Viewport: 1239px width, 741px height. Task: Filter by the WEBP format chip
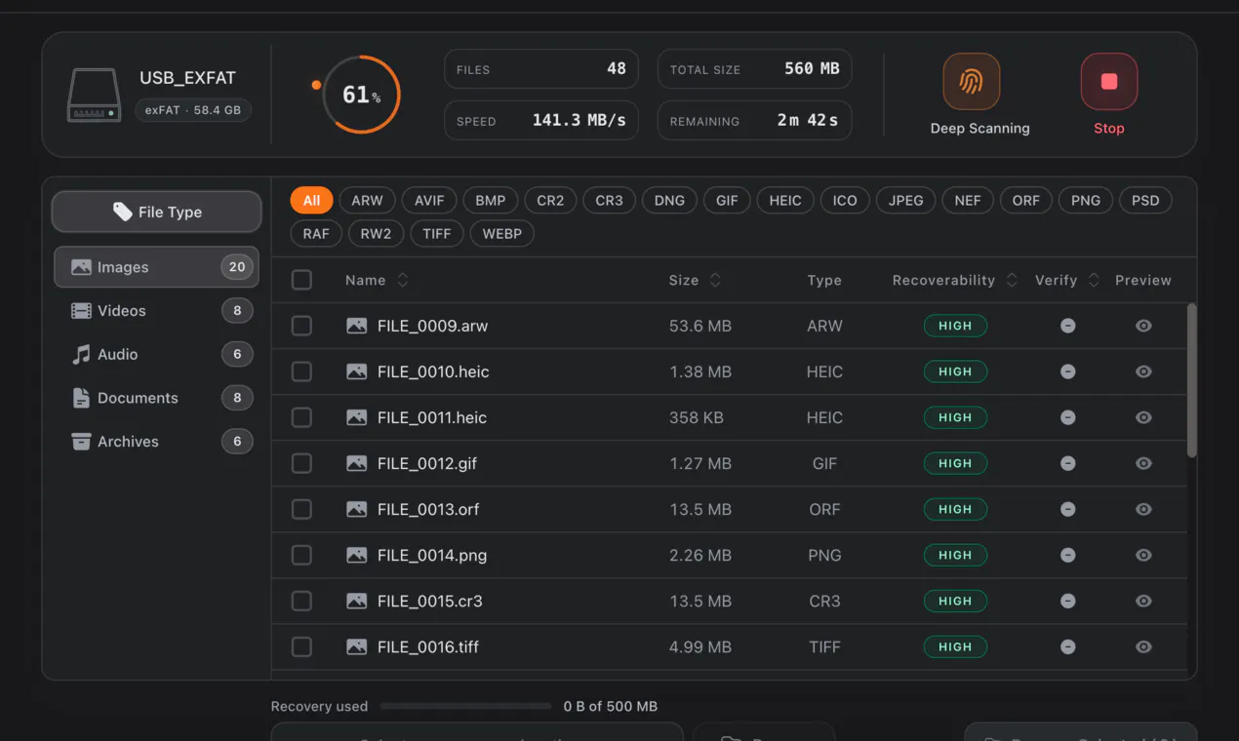coord(502,234)
